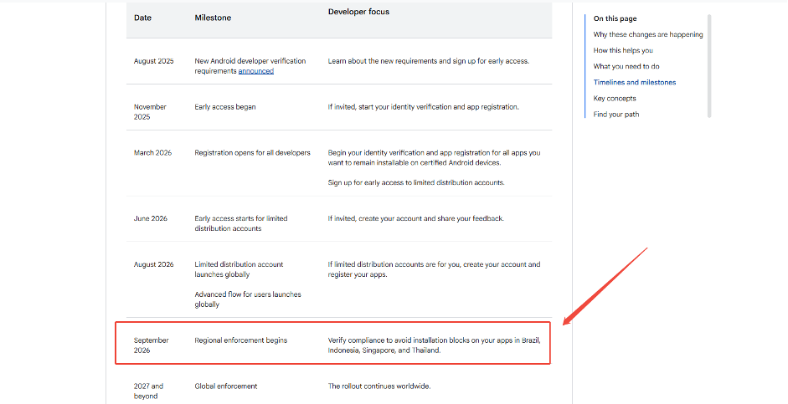Click the 'Developer focus' column header
The image size is (788, 404).
(358, 13)
